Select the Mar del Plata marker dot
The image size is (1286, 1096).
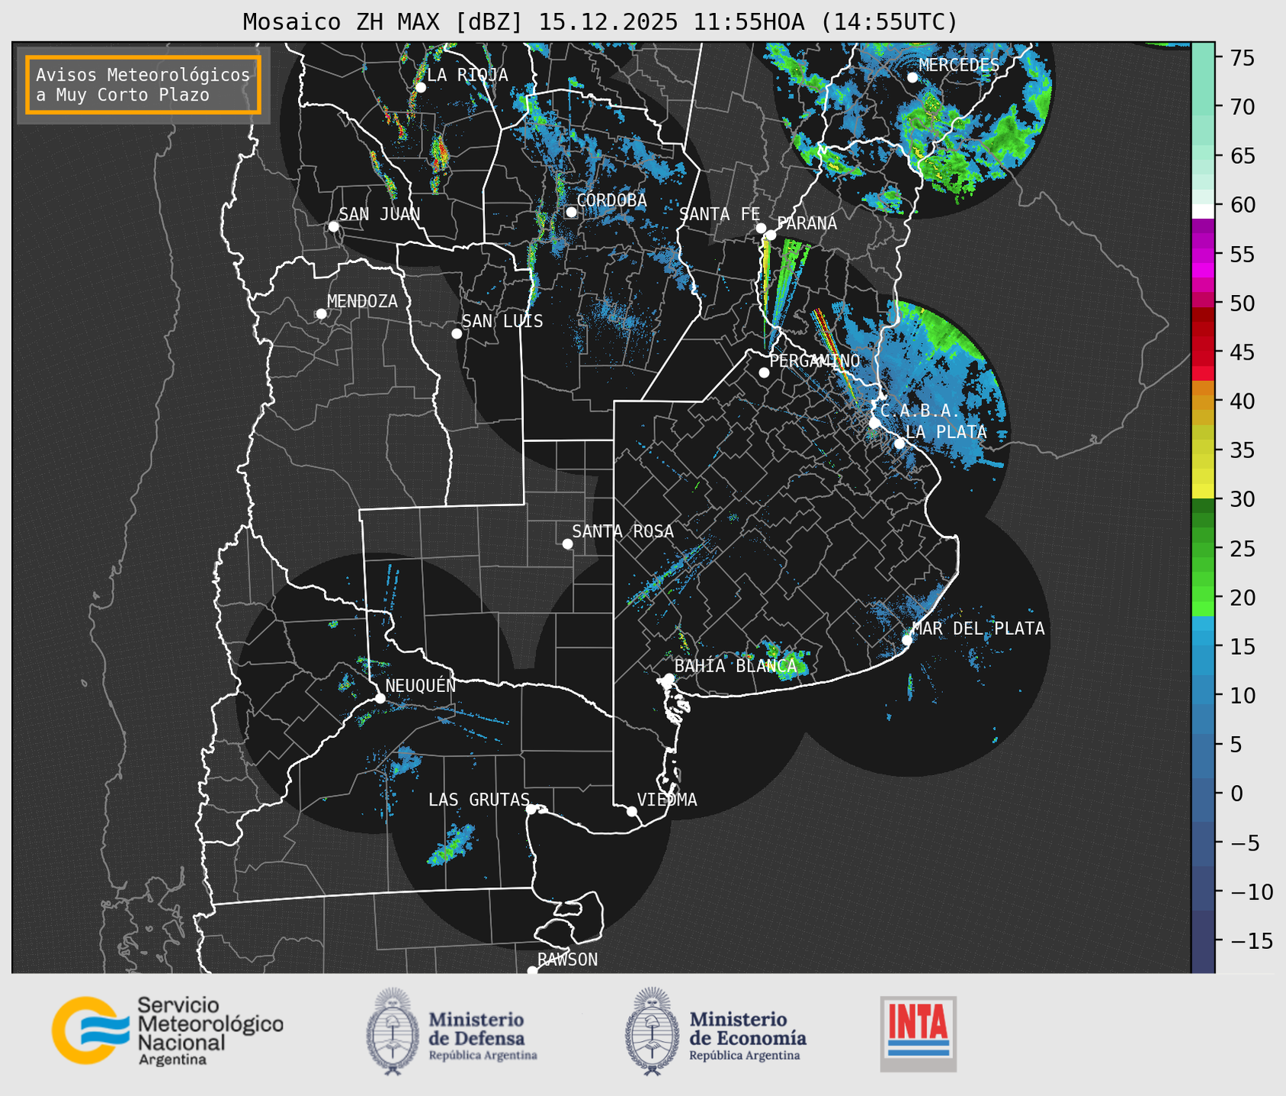[x=907, y=639]
